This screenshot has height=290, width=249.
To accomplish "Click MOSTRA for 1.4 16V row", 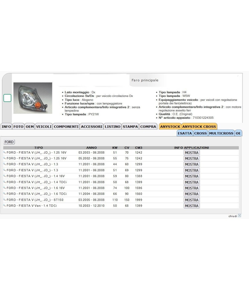I will pos(191,176).
